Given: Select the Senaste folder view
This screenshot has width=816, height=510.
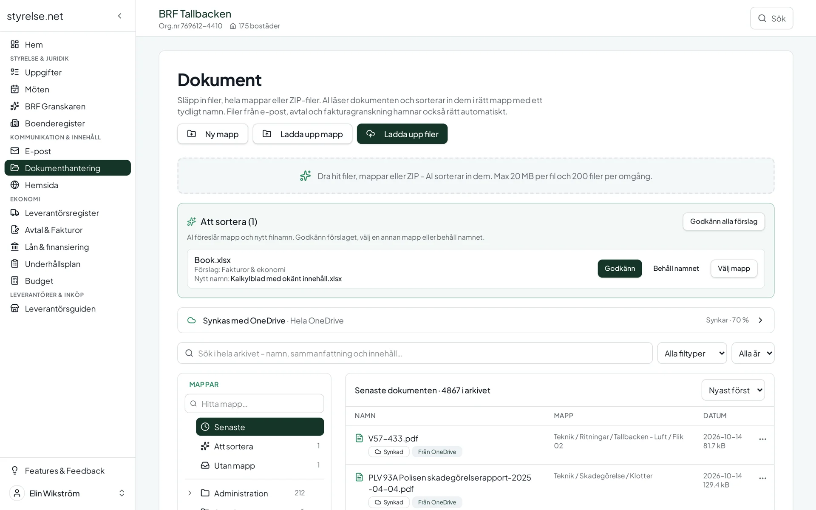Looking at the screenshot, I should (260, 427).
